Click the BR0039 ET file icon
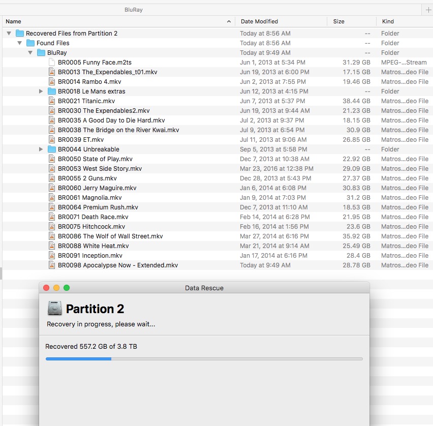The height and width of the screenshot is (426, 433). 52,140
